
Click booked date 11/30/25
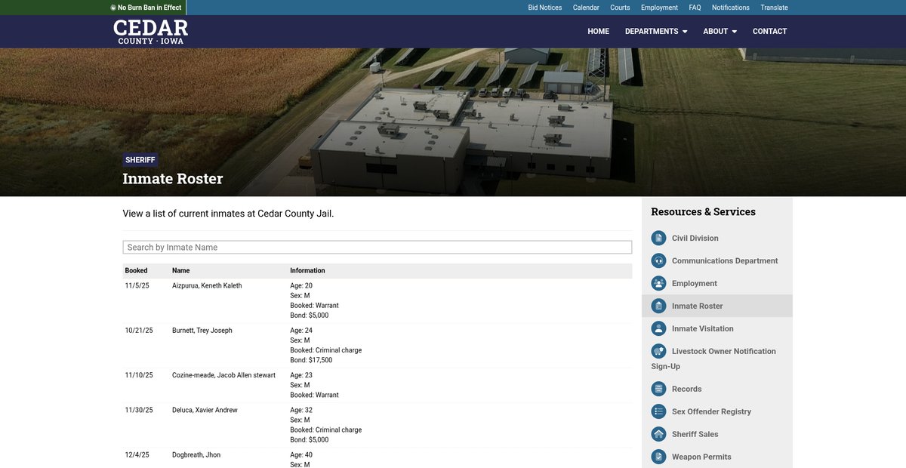[139, 410]
